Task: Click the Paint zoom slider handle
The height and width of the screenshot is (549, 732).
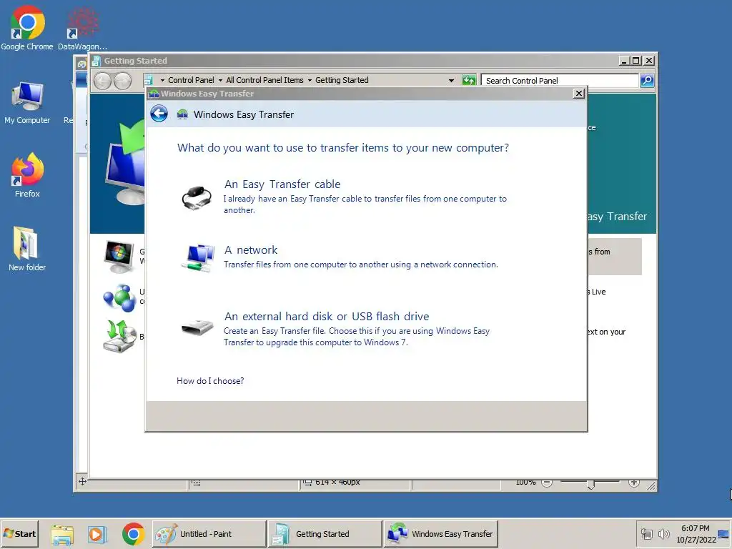Action: tap(590, 485)
